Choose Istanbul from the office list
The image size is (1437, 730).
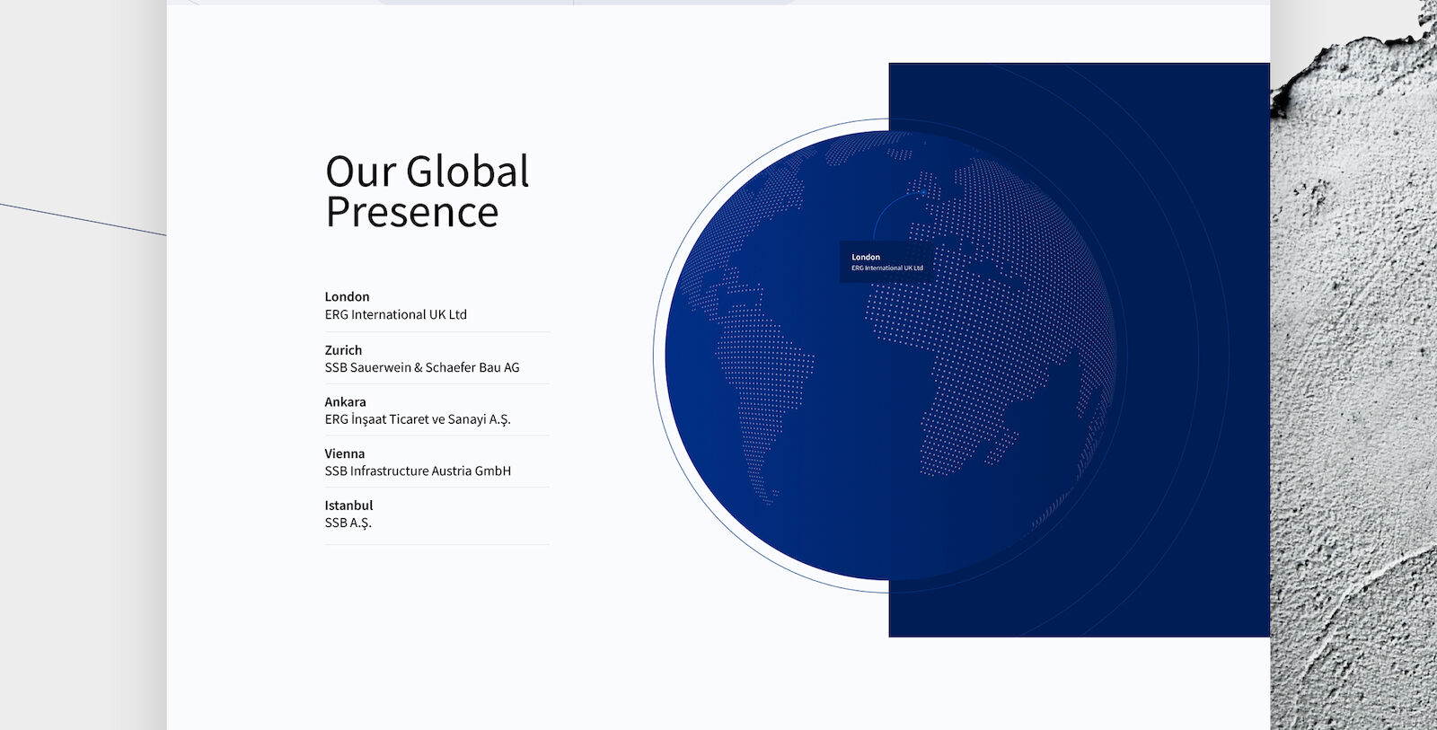(x=348, y=506)
